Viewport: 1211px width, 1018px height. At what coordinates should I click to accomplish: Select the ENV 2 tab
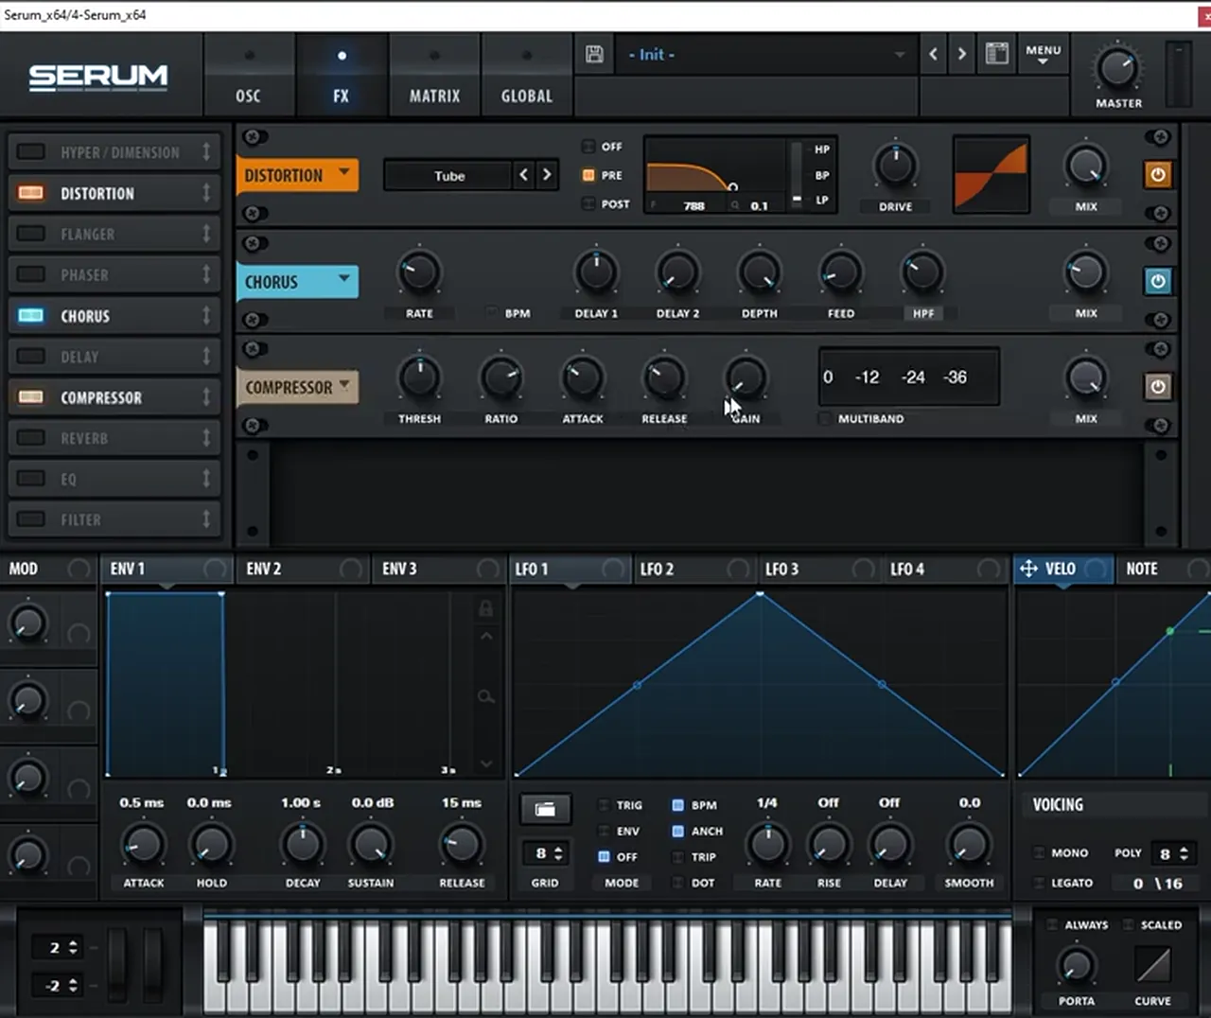(301, 569)
